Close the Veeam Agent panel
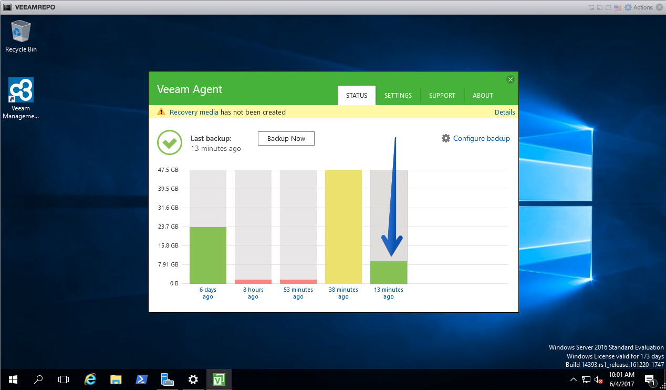666x390 pixels. pyautogui.click(x=510, y=79)
